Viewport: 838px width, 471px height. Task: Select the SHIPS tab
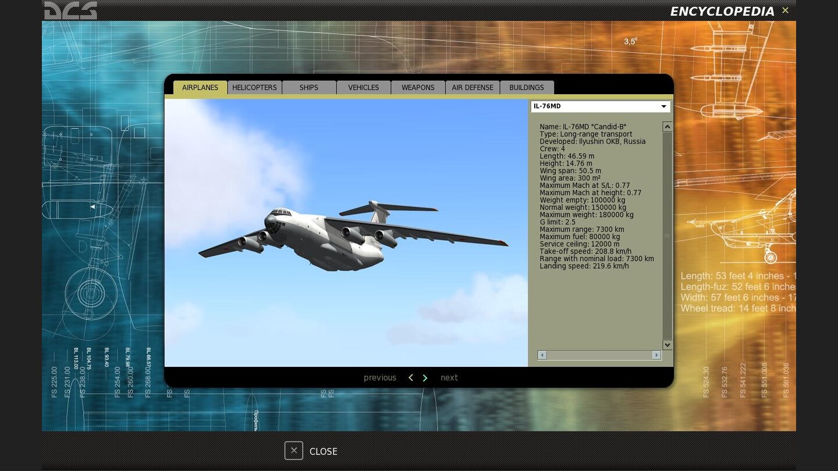tap(309, 87)
